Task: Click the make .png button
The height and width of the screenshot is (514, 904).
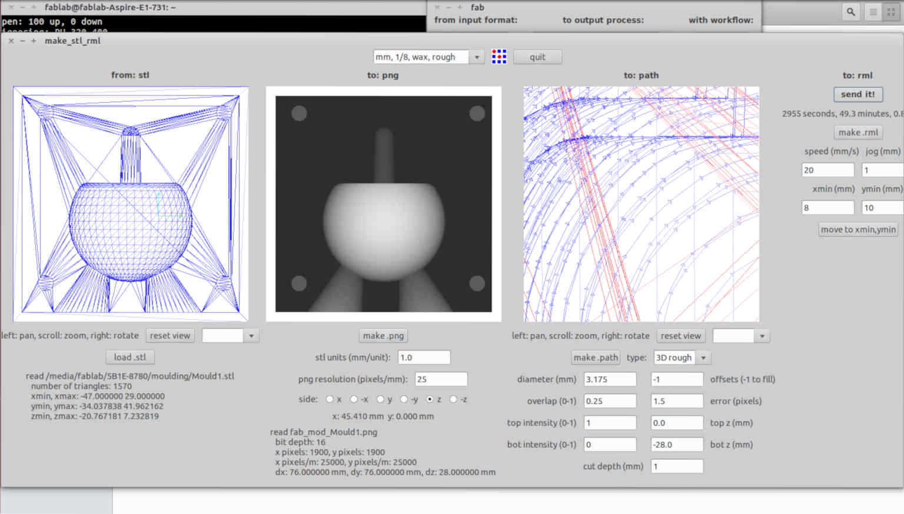Action: (x=383, y=336)
